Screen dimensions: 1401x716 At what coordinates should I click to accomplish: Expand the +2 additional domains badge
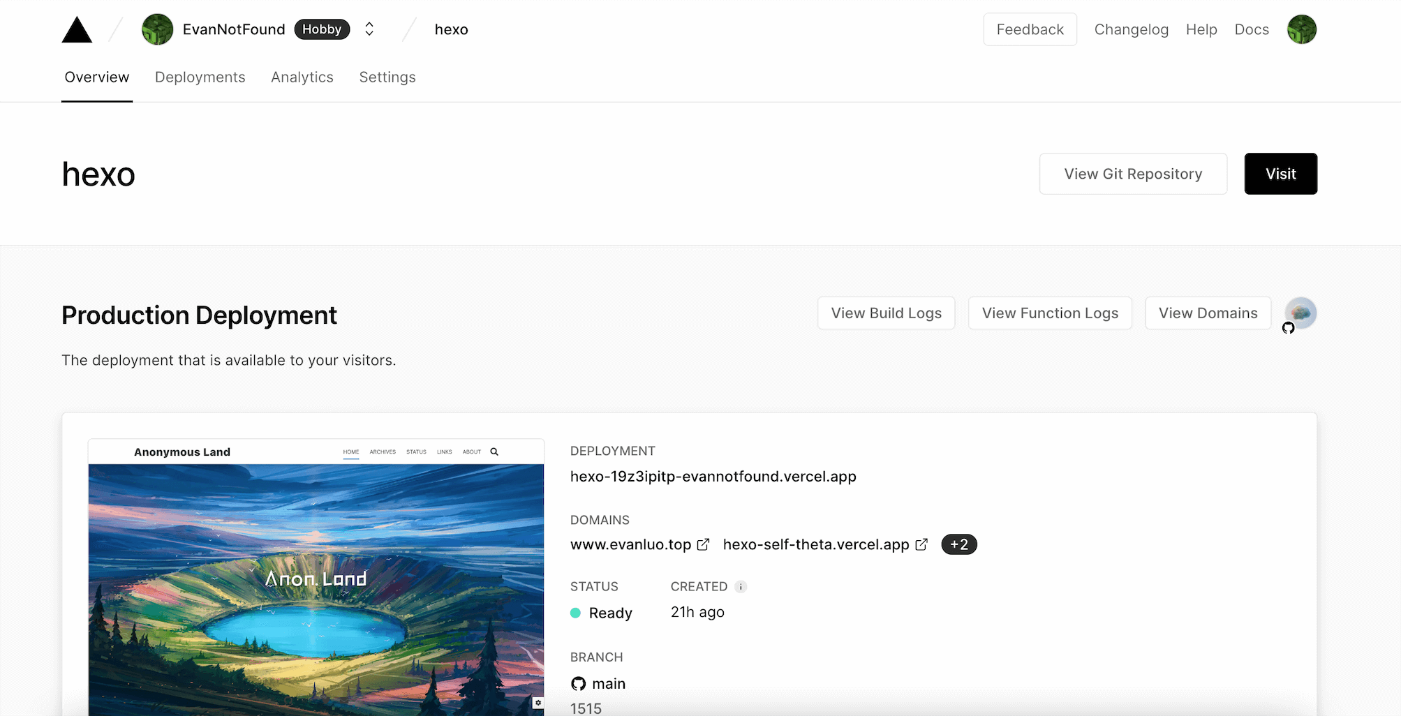958,544
